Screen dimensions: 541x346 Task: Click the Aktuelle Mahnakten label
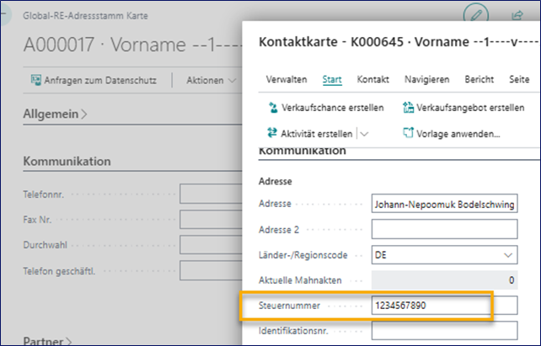tap(300, 280)
